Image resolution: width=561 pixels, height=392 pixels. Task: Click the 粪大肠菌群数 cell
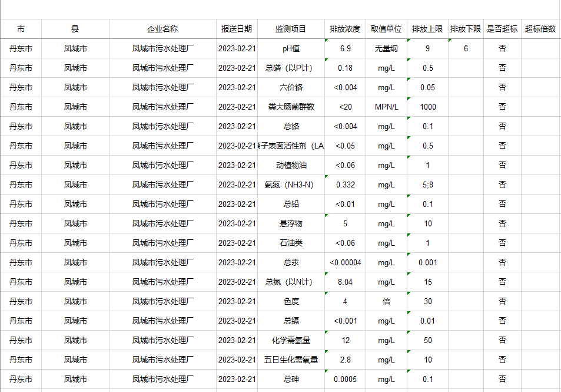pos(291,107)
